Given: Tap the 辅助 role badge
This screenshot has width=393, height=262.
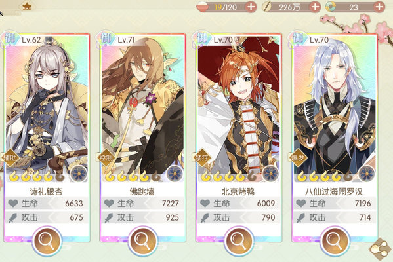Looking at the screenshot, I should [x=10, y=158].
